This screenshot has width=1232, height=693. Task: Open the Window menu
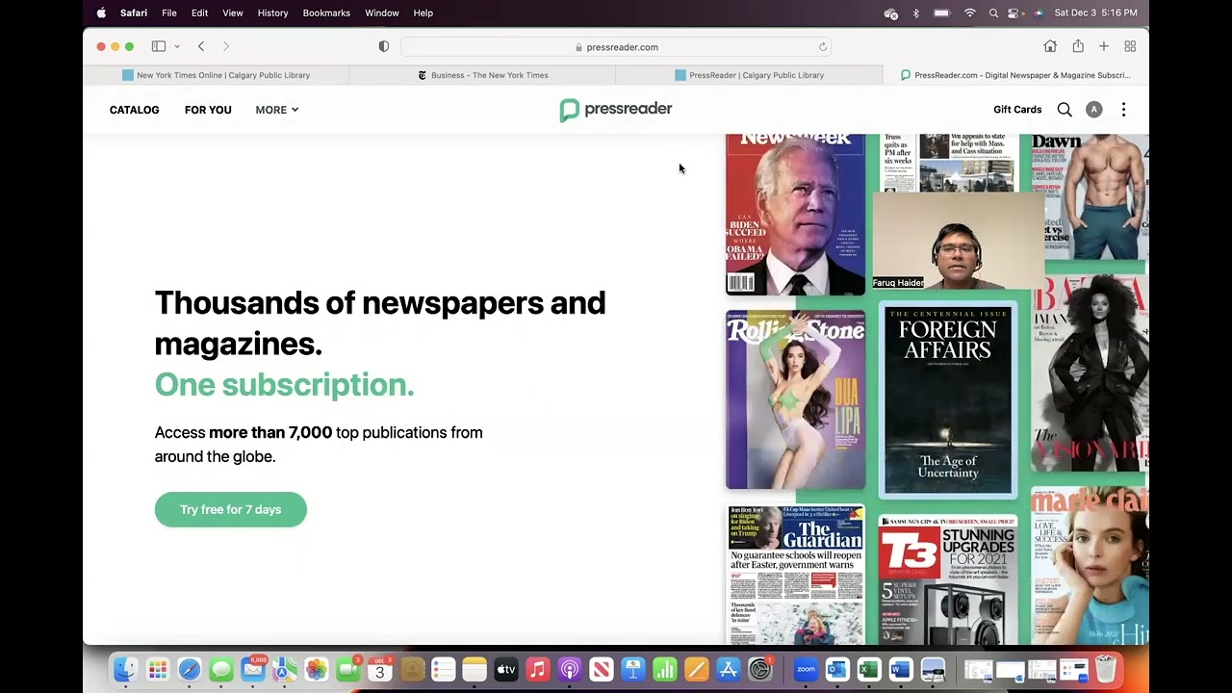(x=382, y=13)
